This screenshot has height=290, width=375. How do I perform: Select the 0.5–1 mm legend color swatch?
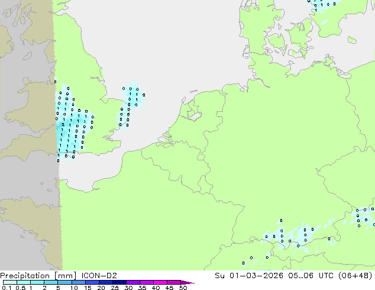(x=24, y=282)
